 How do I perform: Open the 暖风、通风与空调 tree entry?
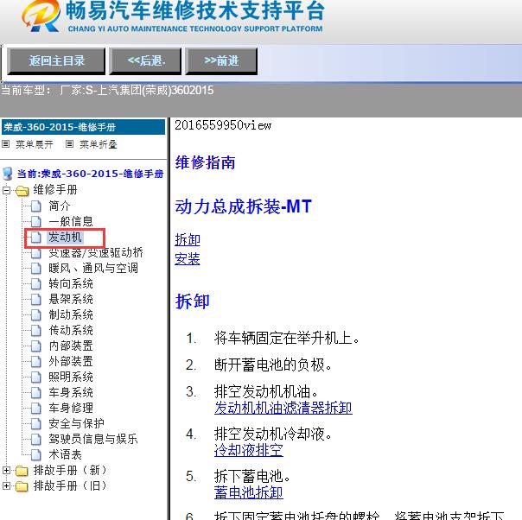93,268
